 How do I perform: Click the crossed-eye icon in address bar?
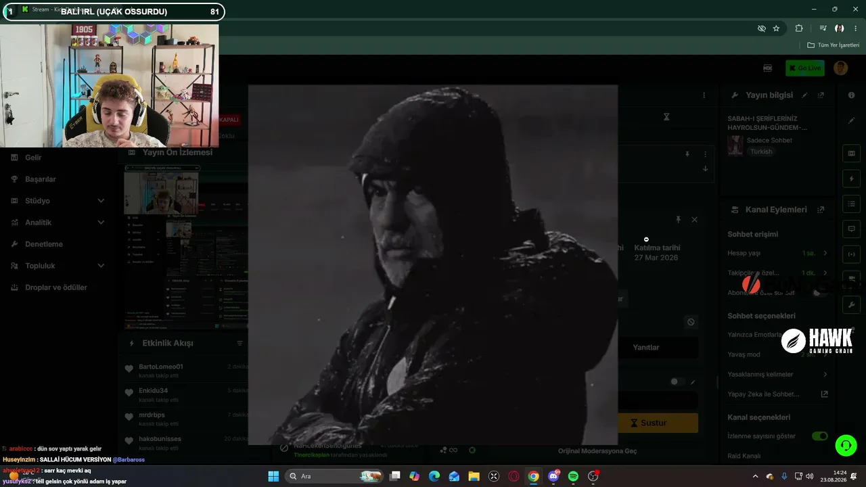pyautogui.click(x=761, y=28)
